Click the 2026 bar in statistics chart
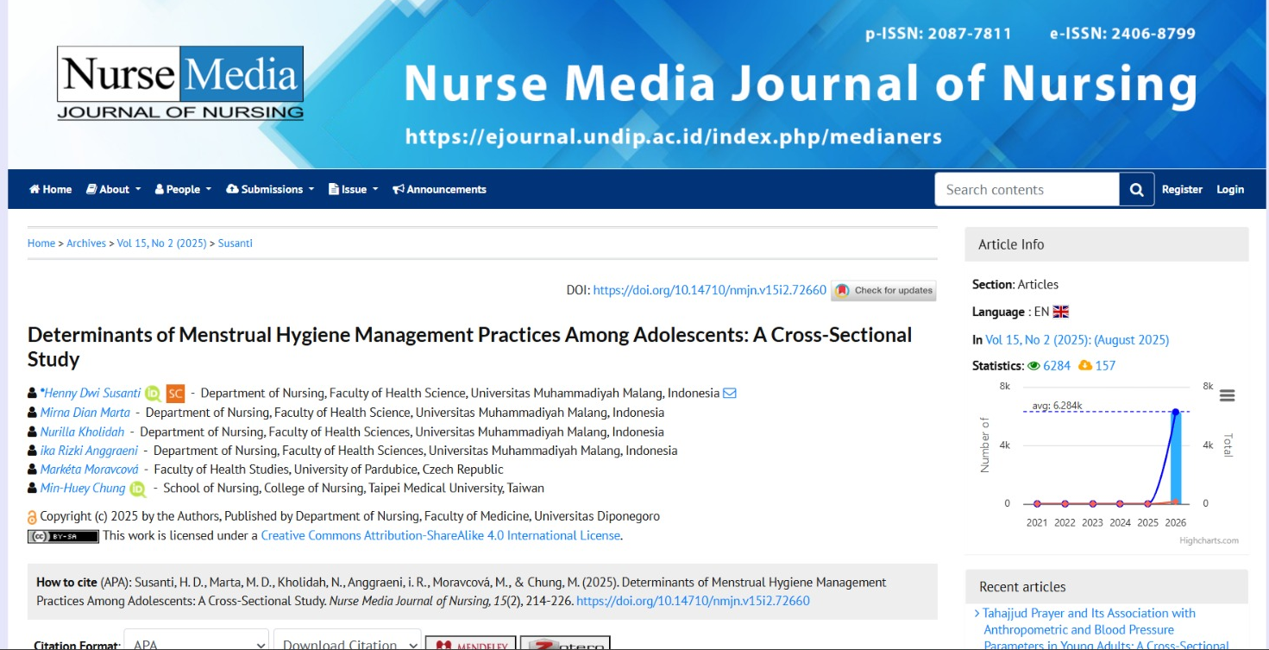 1175,458
